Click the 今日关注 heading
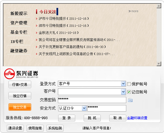 pos(48,12)
